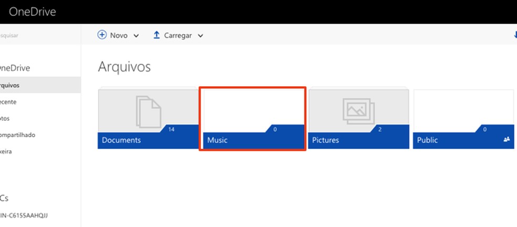The image size is (517, 227).
Task: Click the plus icon beside Novo
Action: 102,35
